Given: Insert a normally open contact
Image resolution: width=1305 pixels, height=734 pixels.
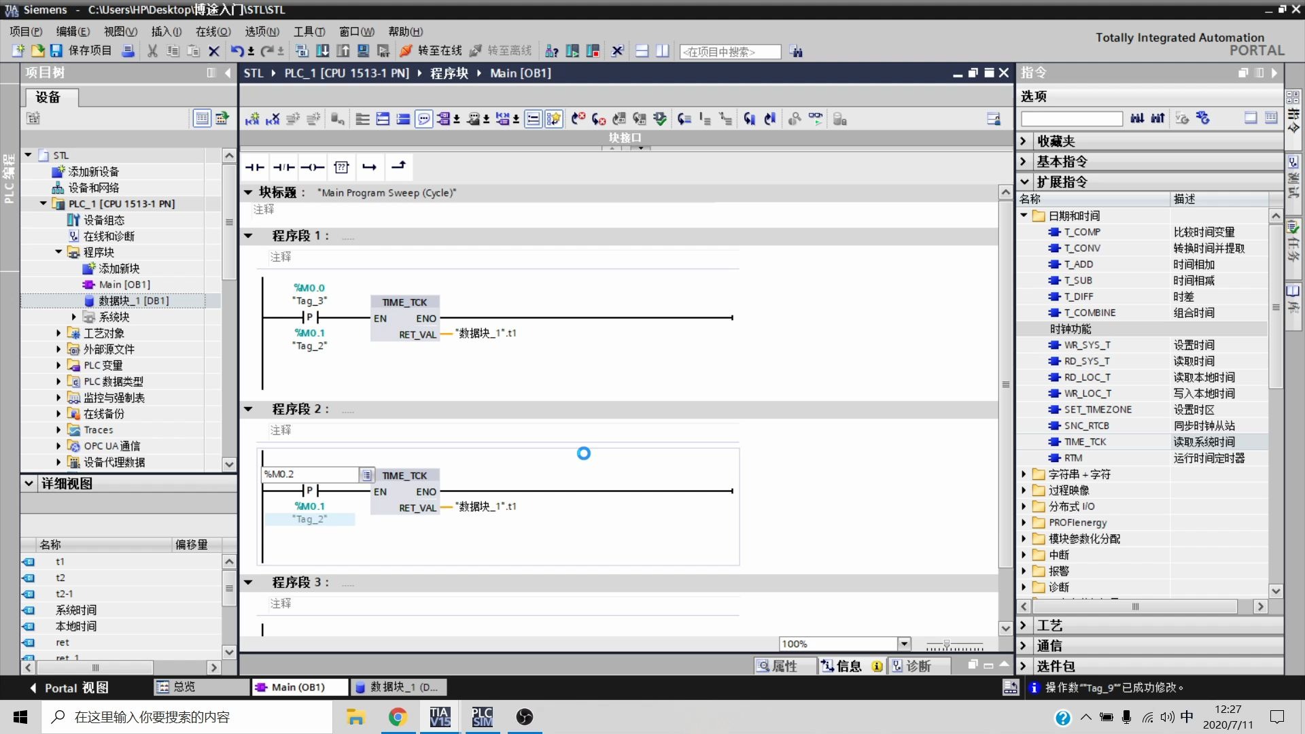Looking at the screenshot, I should 255,167.
